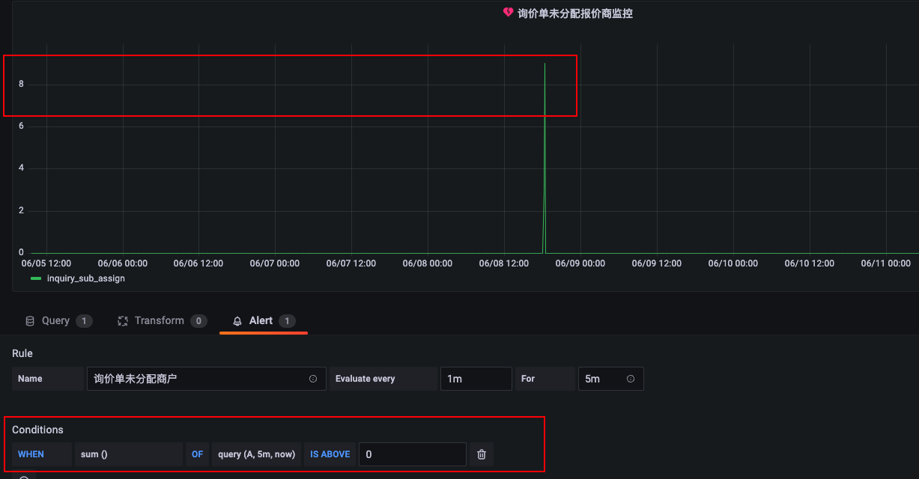Select the Alert tab
Screen dimensions: 919x479
pos(264,320)
